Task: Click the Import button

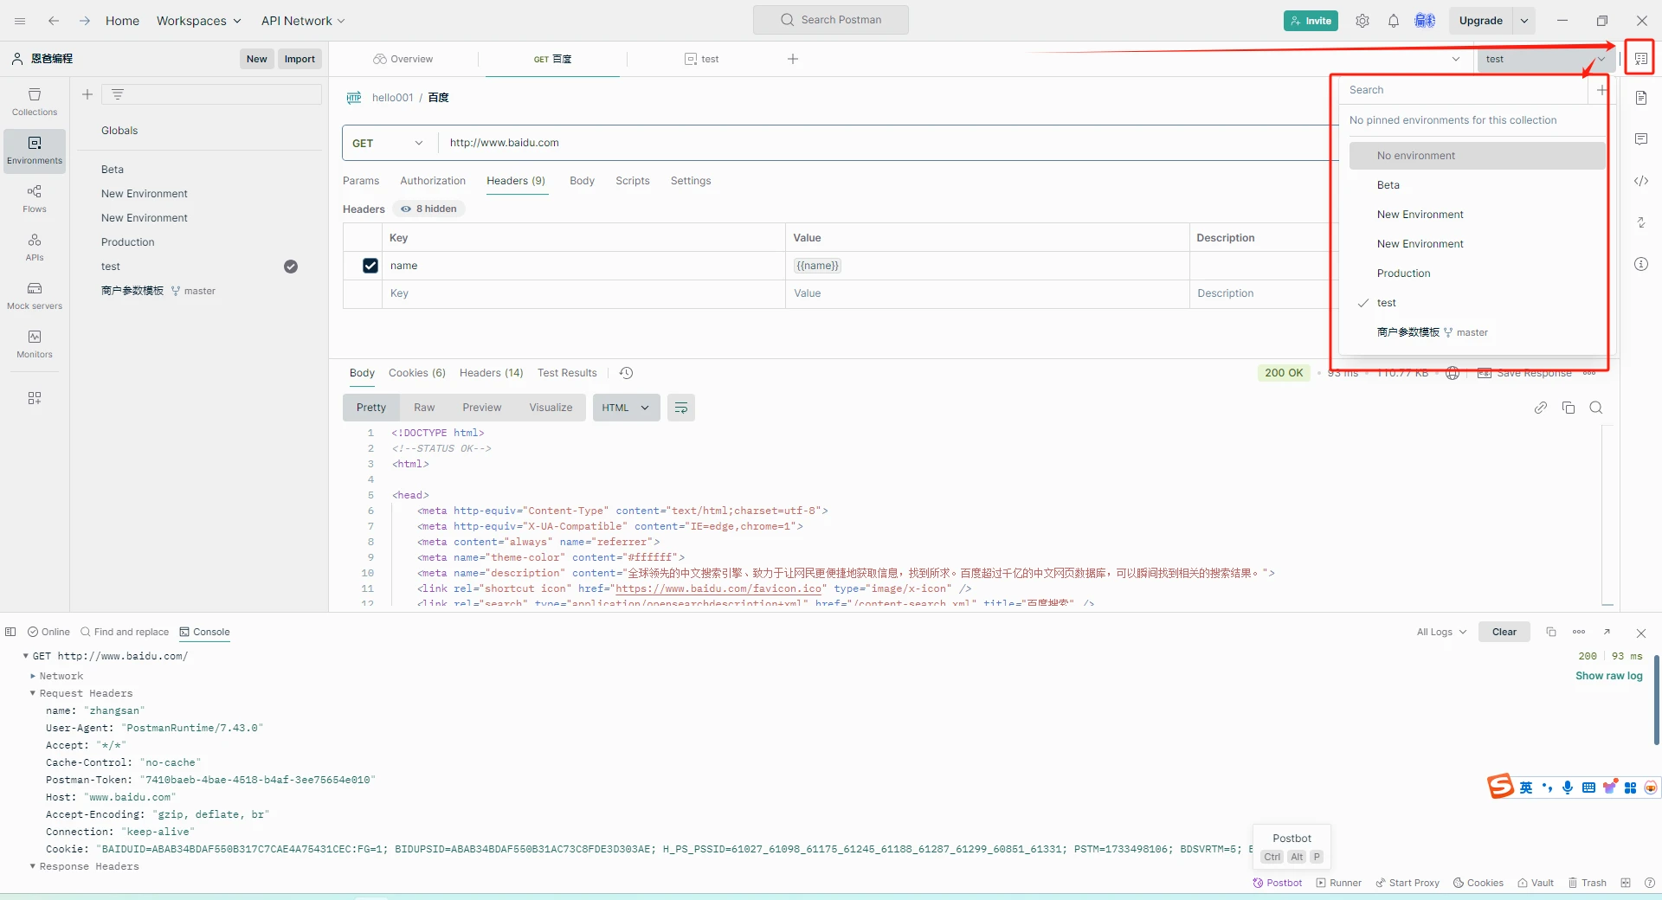Action: coord(300,59)
